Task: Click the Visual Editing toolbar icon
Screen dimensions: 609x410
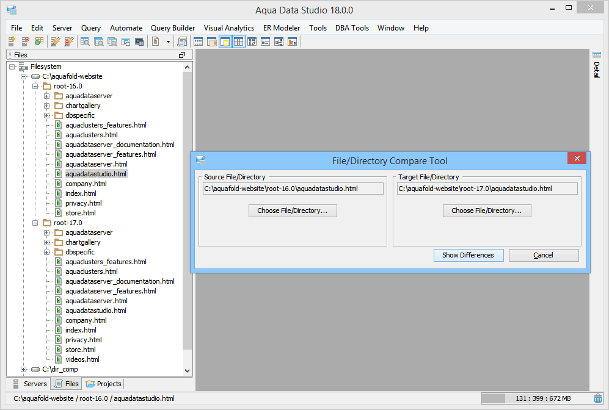Action: click(139, 41)
